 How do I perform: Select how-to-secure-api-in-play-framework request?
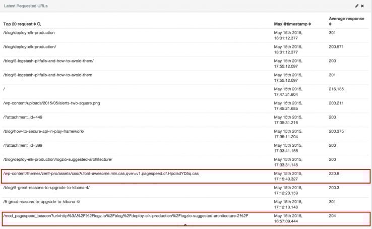coord(44,131)
